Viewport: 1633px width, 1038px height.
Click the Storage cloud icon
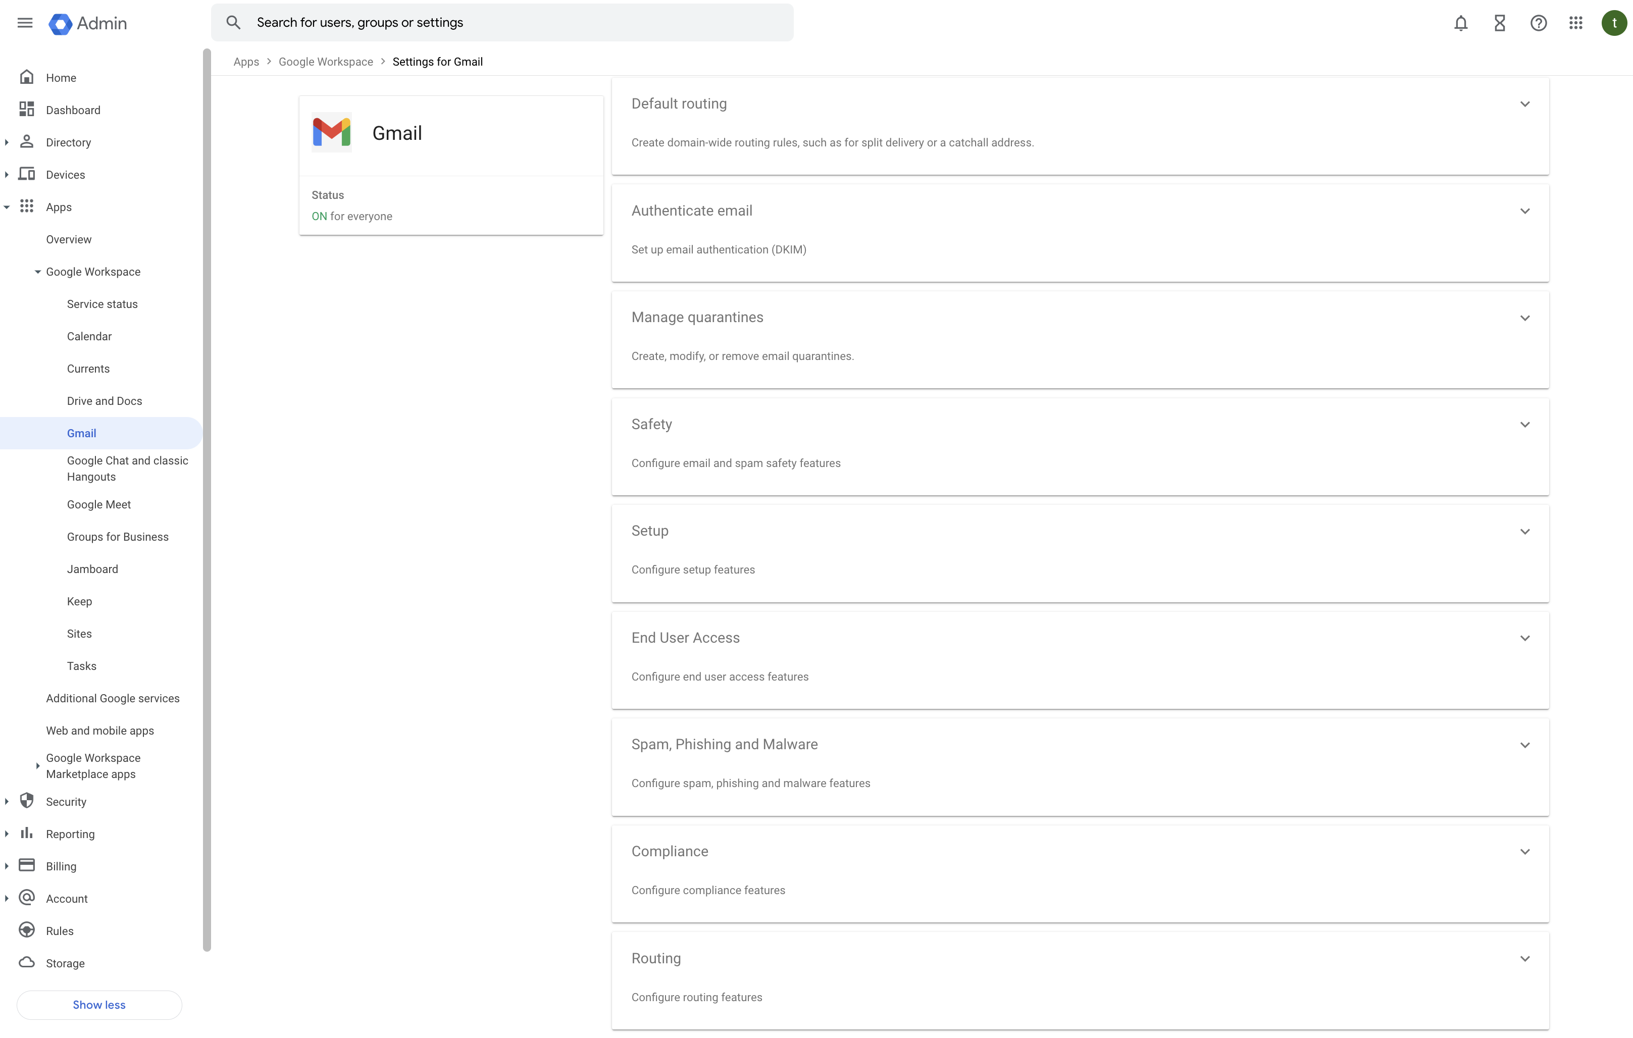pos(27,963)
